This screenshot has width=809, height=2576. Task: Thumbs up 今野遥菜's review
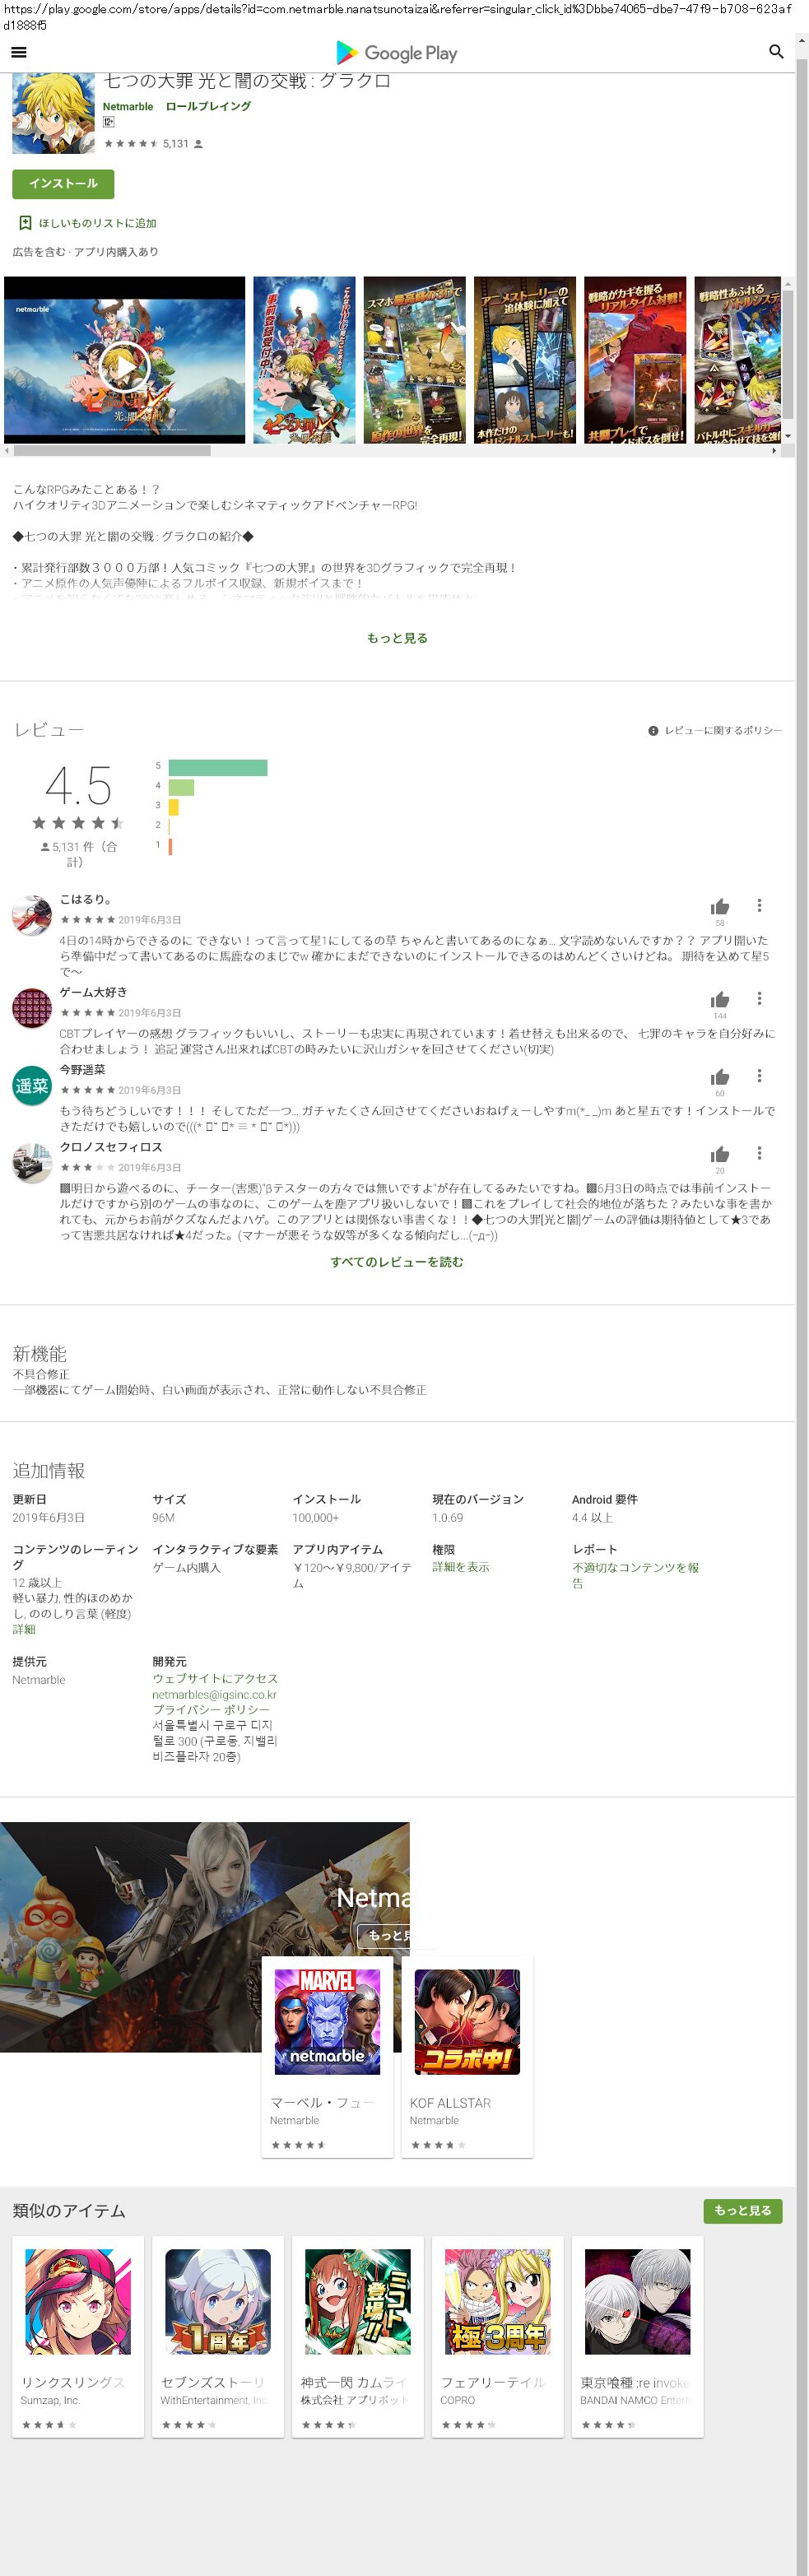pyautogui.click(x=720, y=1077)
